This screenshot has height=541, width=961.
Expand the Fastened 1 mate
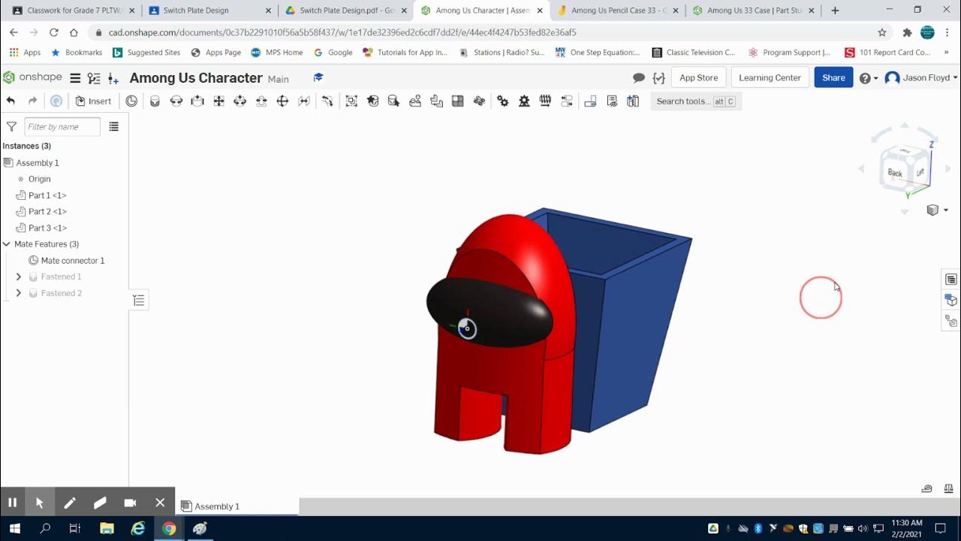coord(19,277)
